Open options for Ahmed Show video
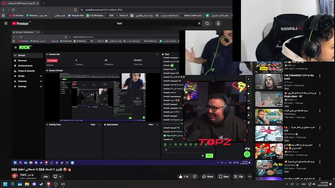Image resolution: width=335 pixels, height=188 pixels. click(320, 162)
